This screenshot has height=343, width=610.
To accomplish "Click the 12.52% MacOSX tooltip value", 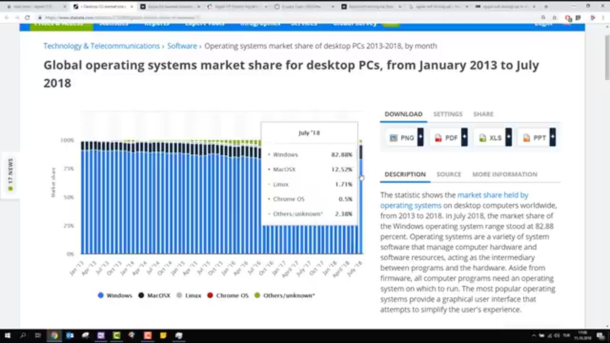I will coord(342,170).
